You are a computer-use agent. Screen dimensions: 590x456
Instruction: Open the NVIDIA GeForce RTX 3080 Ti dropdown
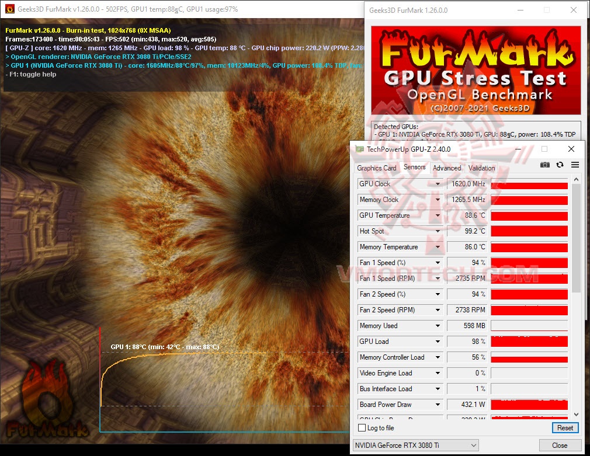pos(415,445)
